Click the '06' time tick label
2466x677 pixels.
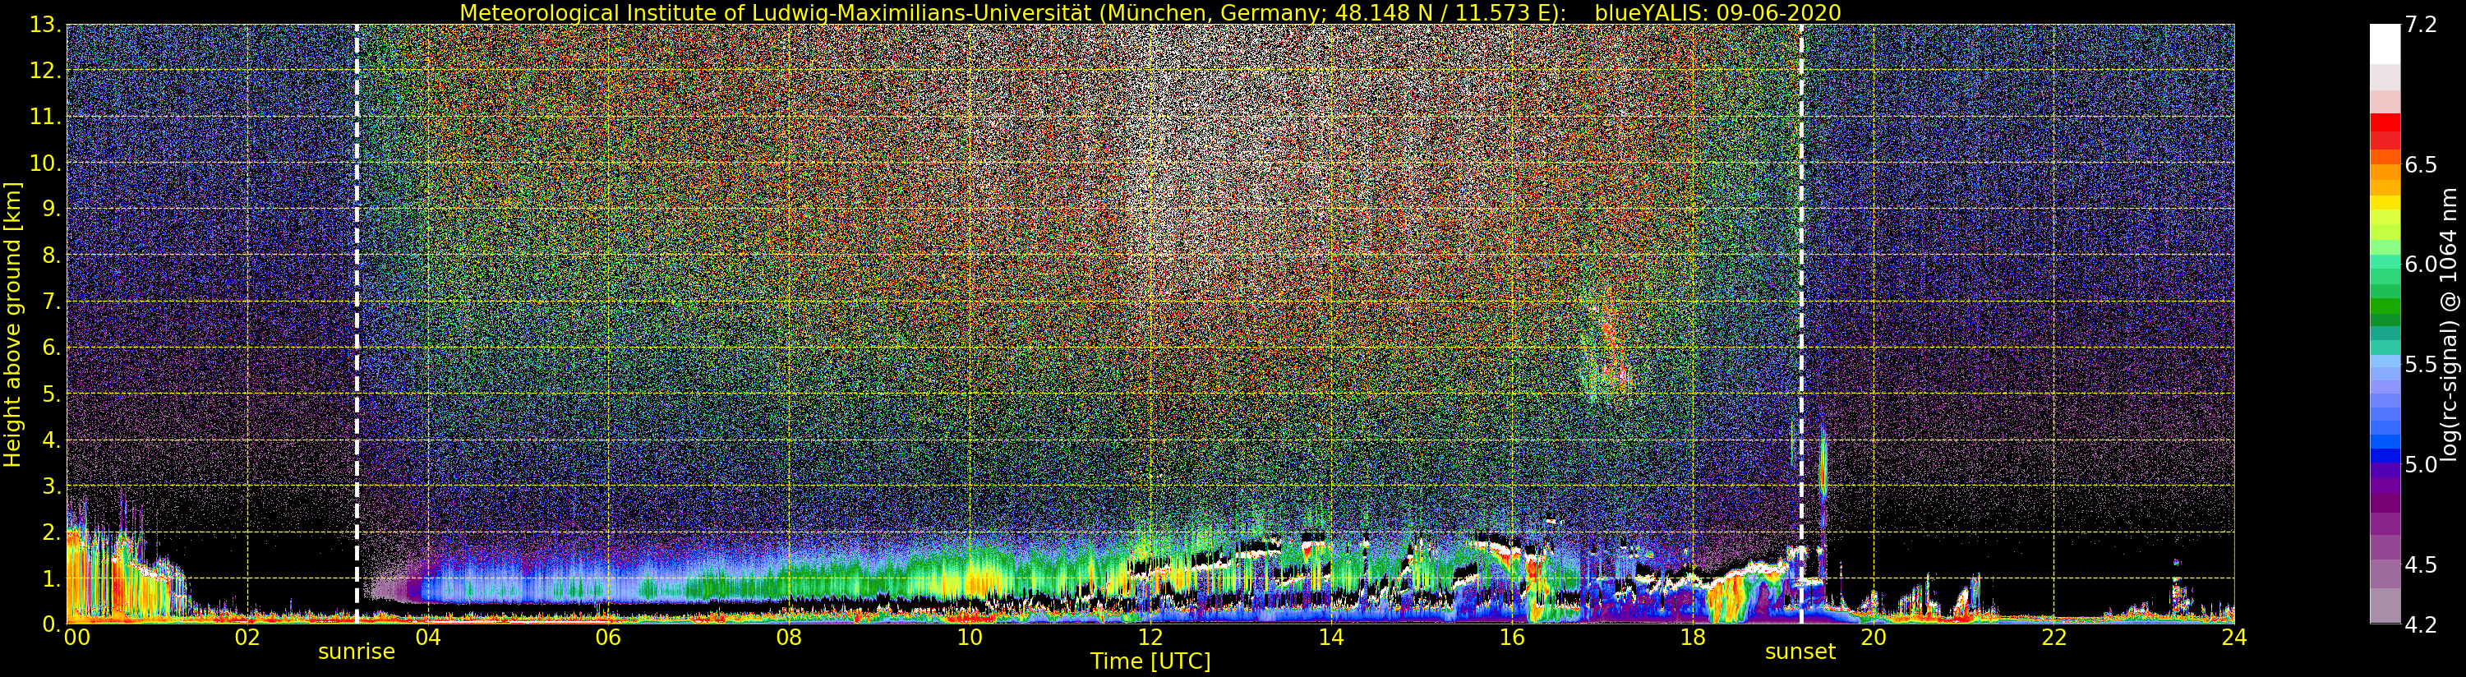(608, 637)
